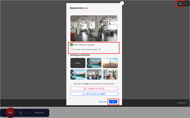Start recording with the REC button
Screen dimensions: 190x118
10,113
